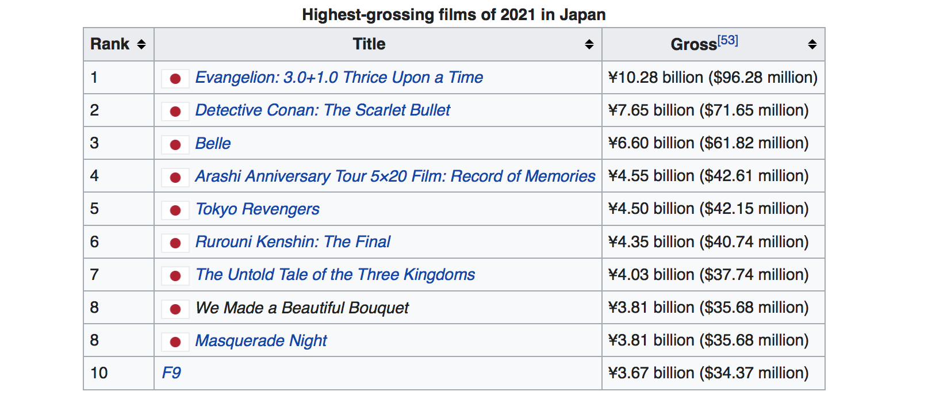Open Masquerade Night film link
The height and width of the screenshot is (399, 928).
click(261, 341)
